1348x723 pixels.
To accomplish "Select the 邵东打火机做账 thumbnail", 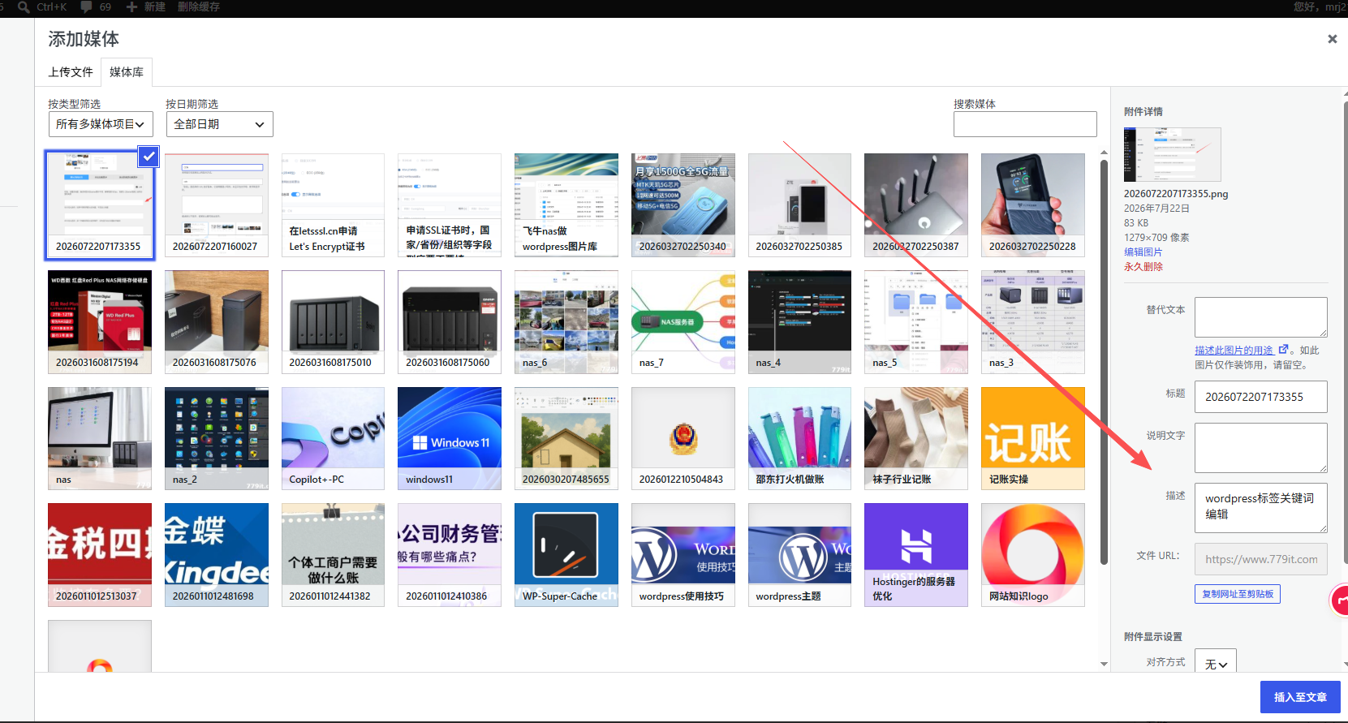I will [x=799, y=438].
